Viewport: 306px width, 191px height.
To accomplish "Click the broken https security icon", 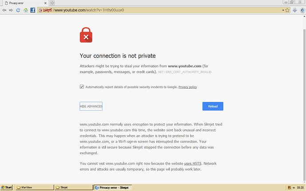I will pos(40,10).
